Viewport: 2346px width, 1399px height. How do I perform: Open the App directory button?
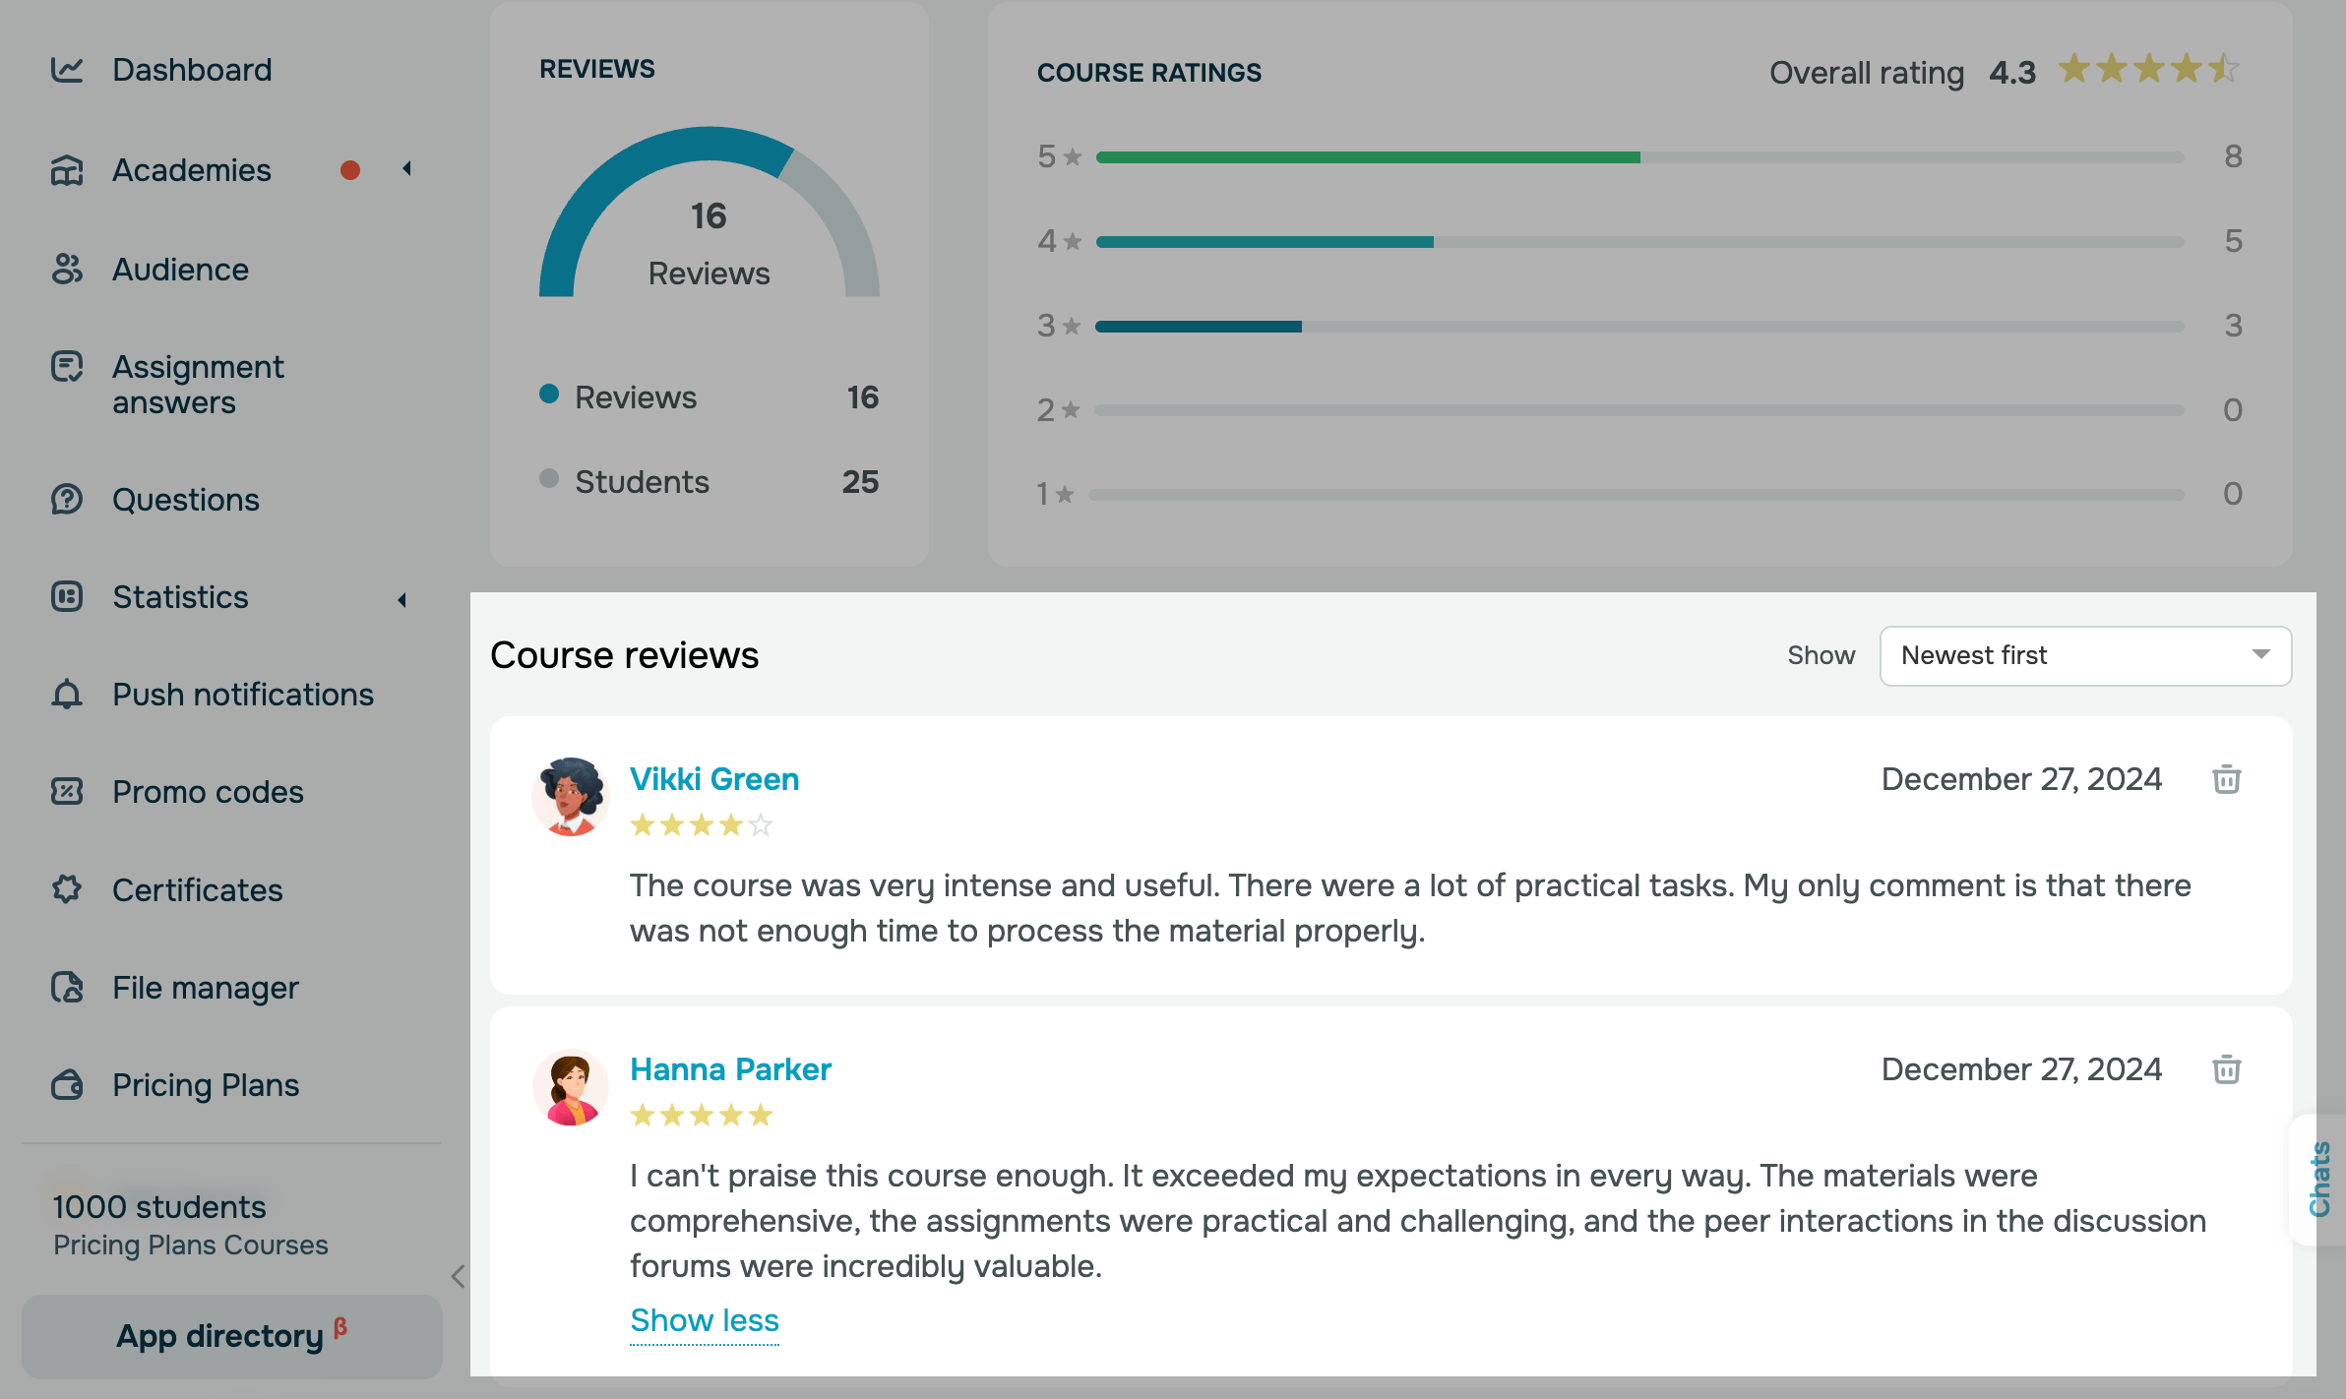(231, 1336)
